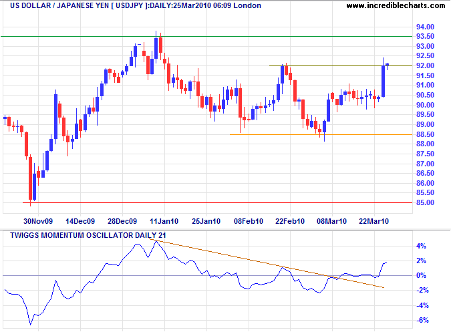Click the chart title 'US DOLLAR / JAPANESE YEN [ USDJPY ]'
The image size is (451, 334).
coord(80,5)
